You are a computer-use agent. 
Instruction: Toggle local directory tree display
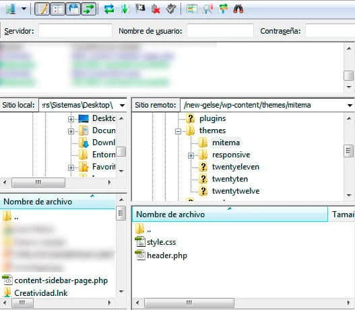[x=57, y=9]
